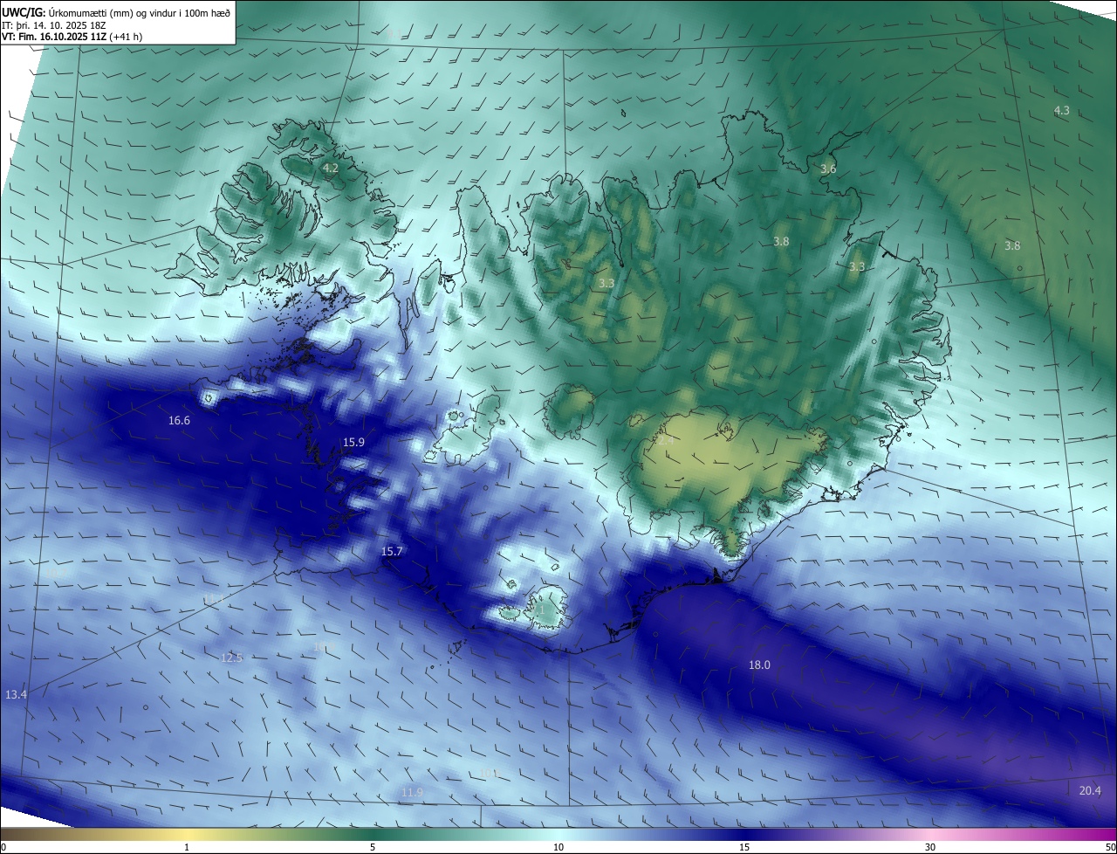Click the 4.2 value in the Westfjords
Image resolution: width=1117 pixels, height=854 pixels.
(331, 168)
